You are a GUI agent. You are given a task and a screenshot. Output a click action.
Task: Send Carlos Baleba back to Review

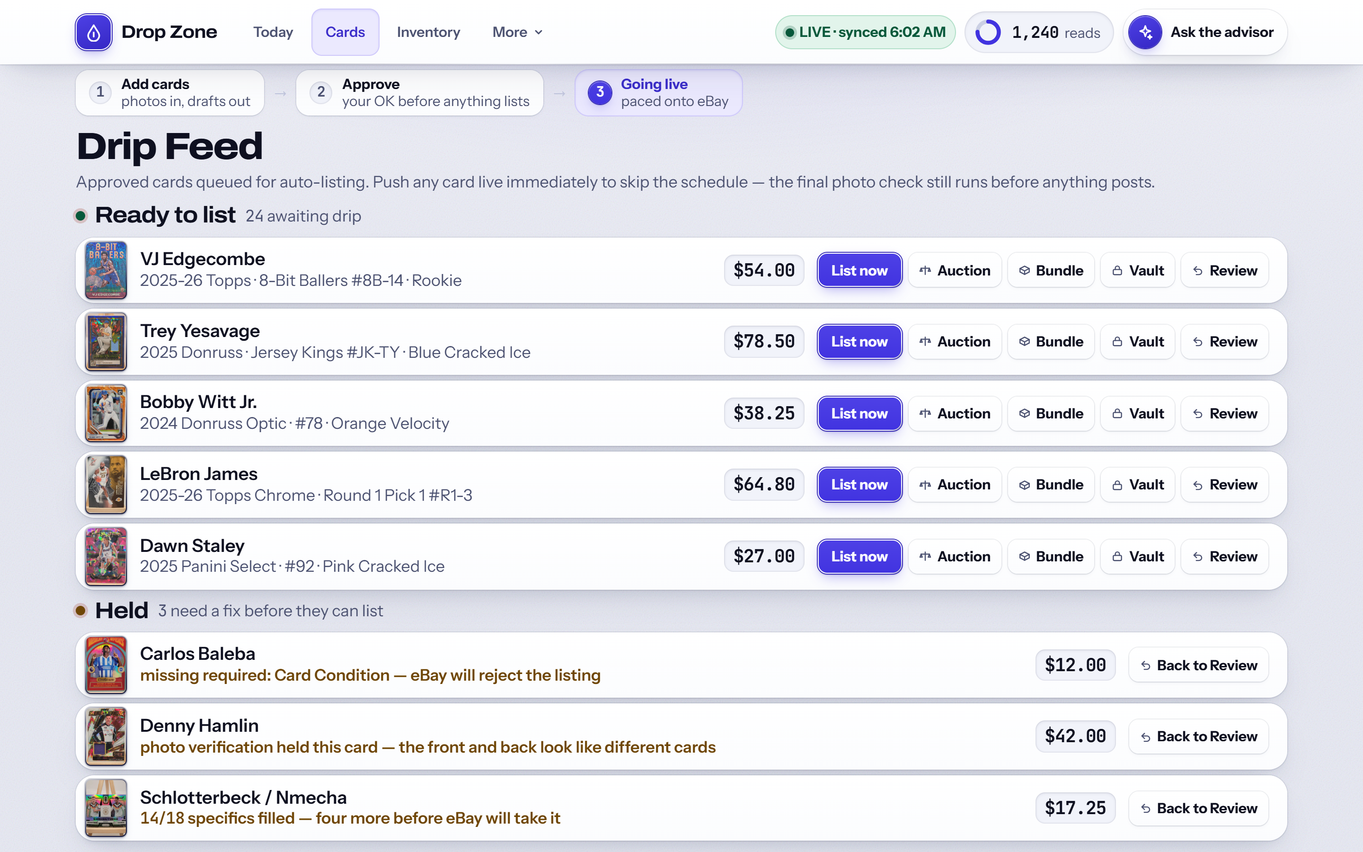tap(1198, 665)
